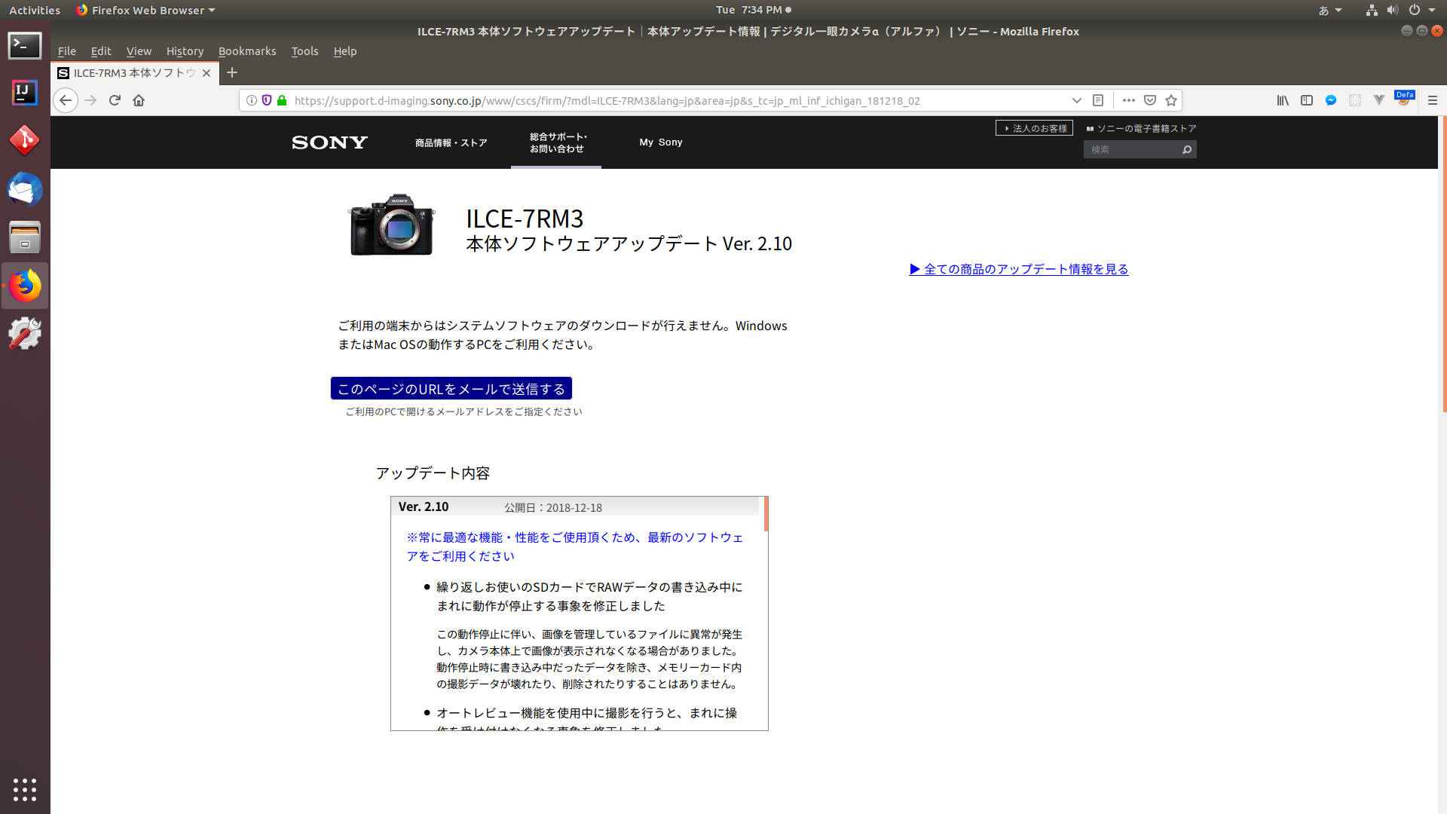Screen dimensions: 1447x814
Task: Open Firefox hamburger menu
Action: tap(1433, 100)
